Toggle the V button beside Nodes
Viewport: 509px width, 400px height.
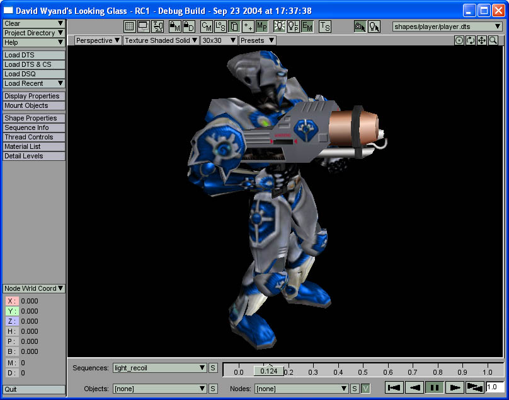(365, 389)
